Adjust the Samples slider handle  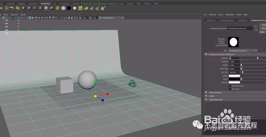pyautogui.click(x=257, y=58)
